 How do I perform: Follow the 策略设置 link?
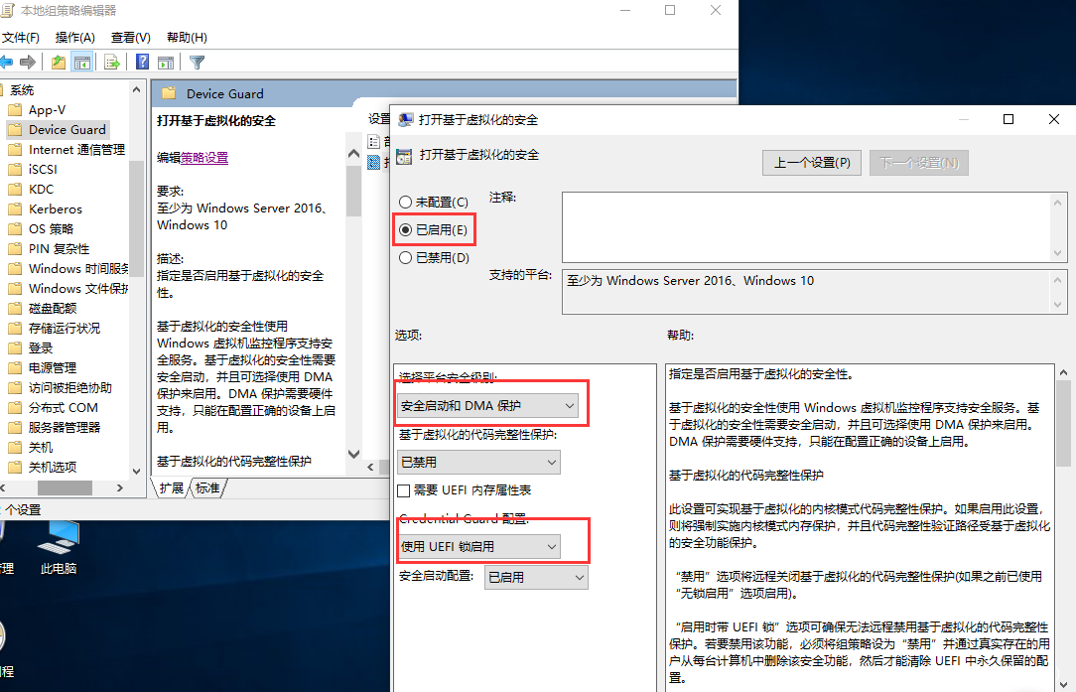coord(203,157)
